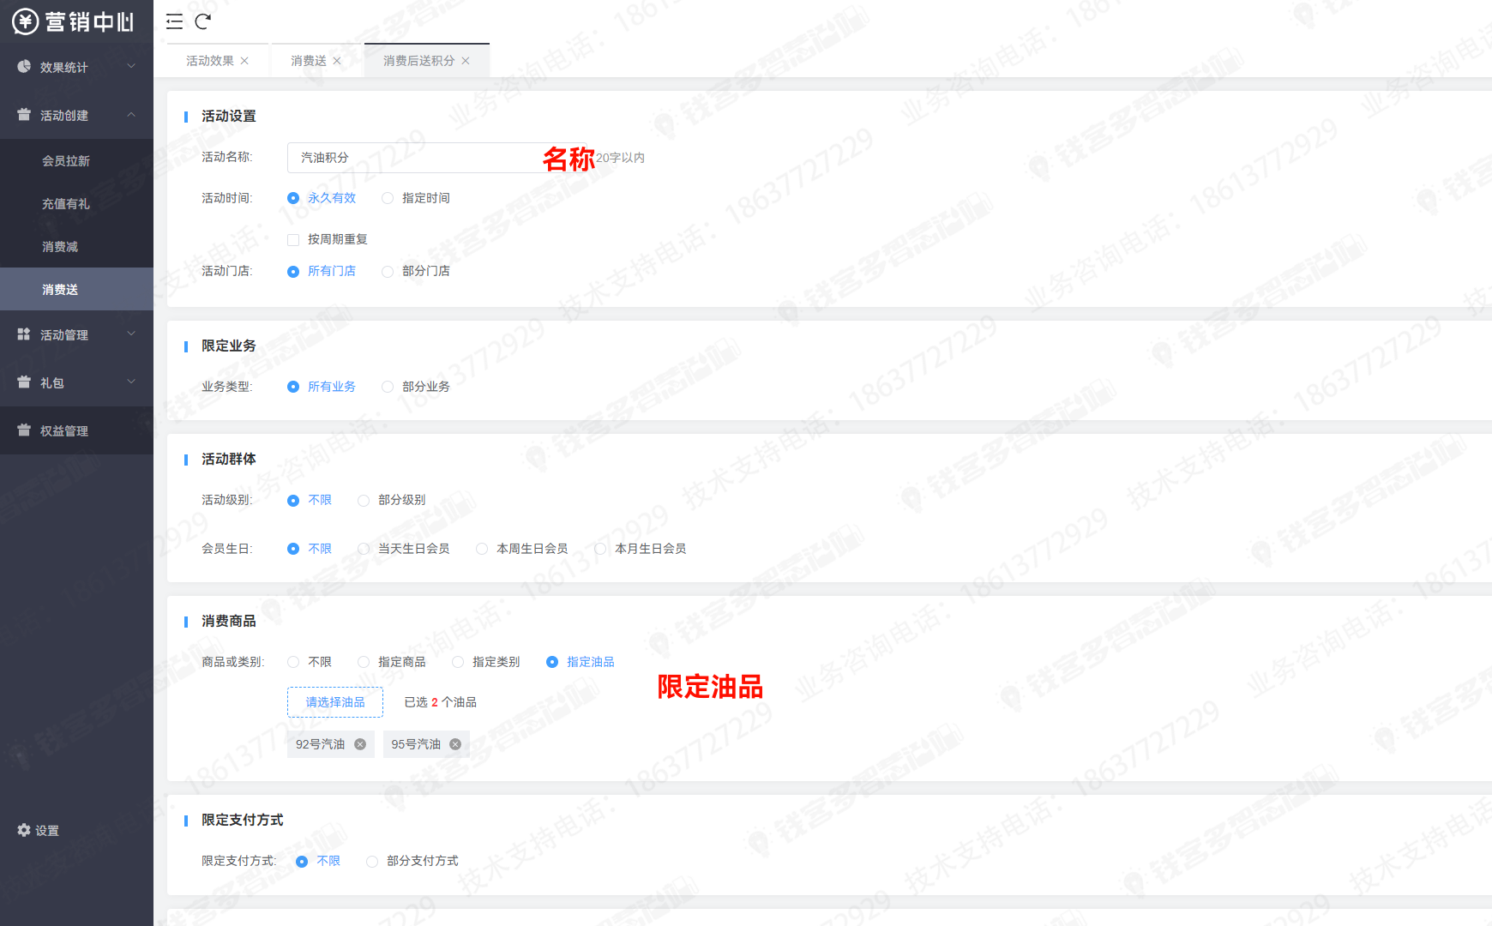Expand the 效果统计 sidebar menu
Viewport: 1492px width, 926px height.
(x=76, y=67)
